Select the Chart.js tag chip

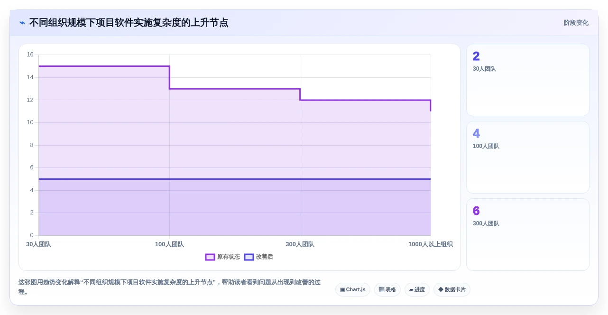pyautogui.click(x=353, y=290)
